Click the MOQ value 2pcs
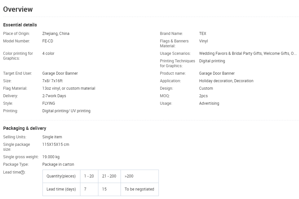 point(203,96)
